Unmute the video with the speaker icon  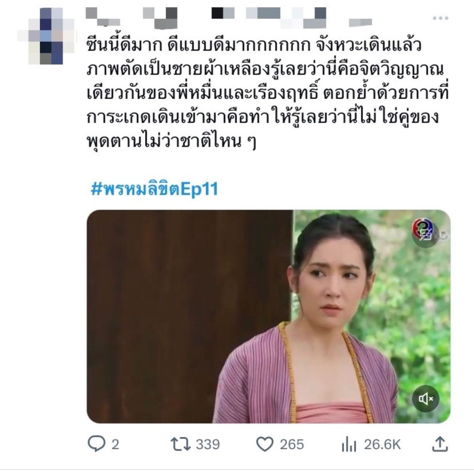[426, 398]
